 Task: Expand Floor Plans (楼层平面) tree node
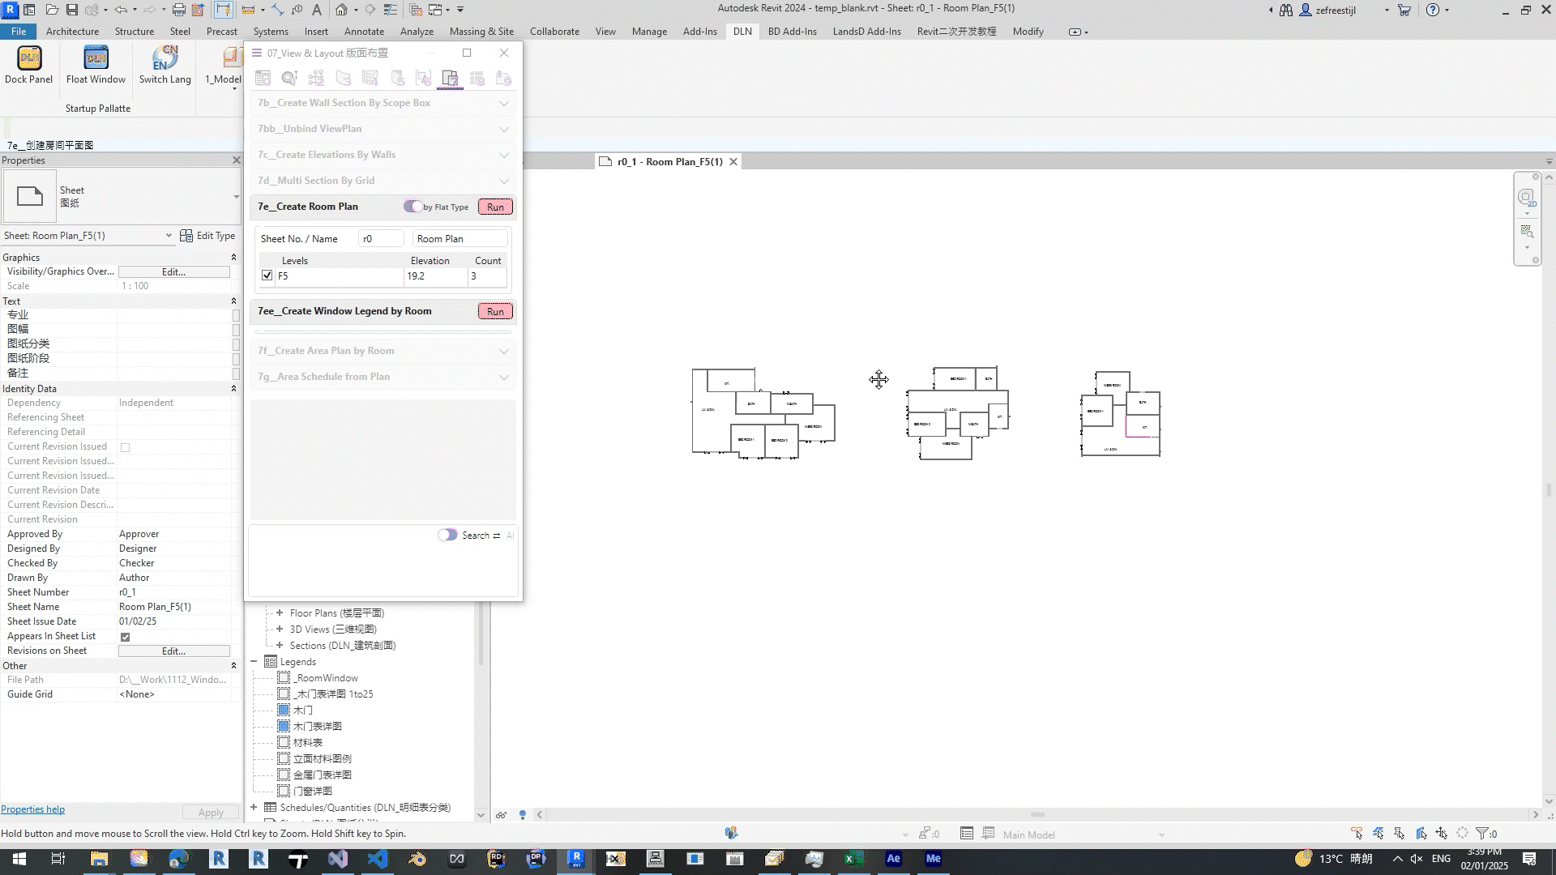280,613
